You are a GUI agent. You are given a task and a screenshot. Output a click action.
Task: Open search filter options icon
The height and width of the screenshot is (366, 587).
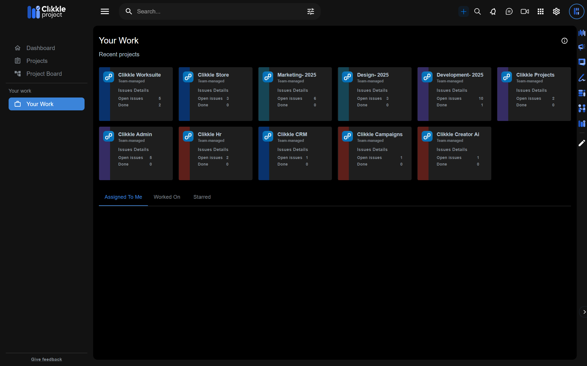tap(311, 11)
